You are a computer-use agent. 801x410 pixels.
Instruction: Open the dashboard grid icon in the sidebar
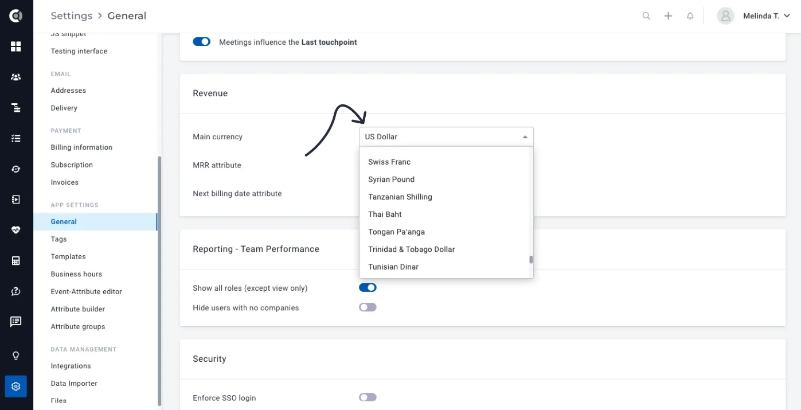click(16, 46)
